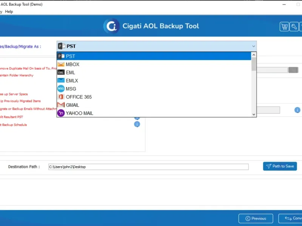Click Maintain Folder Hierarchy option
This screenshot has height=226, width=302.
[x=17, y=75]
